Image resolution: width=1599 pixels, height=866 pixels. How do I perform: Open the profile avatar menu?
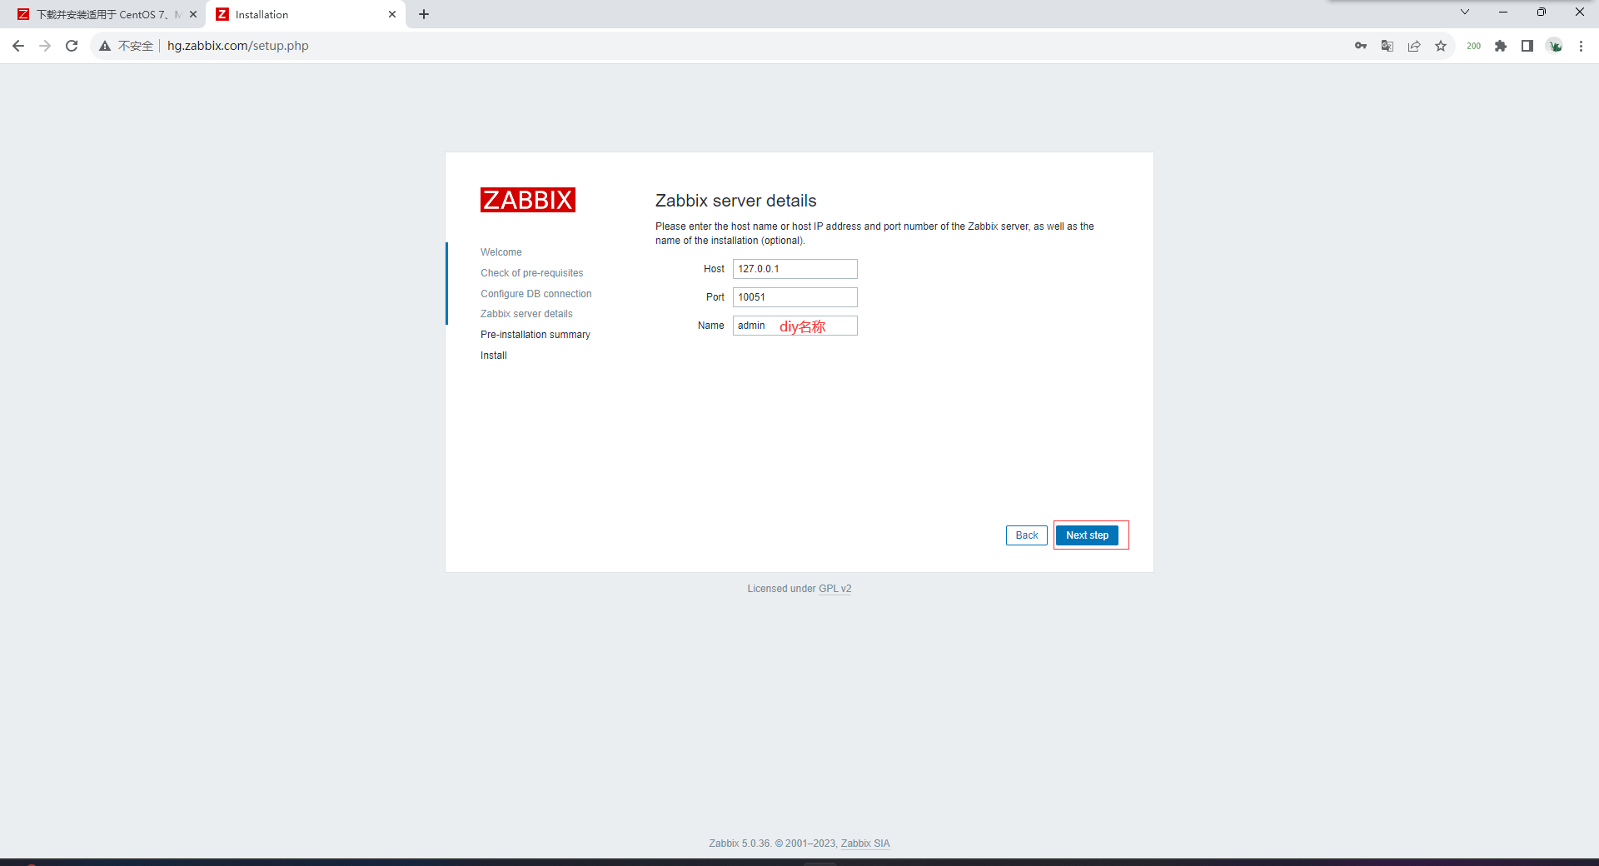(1555, 46)
